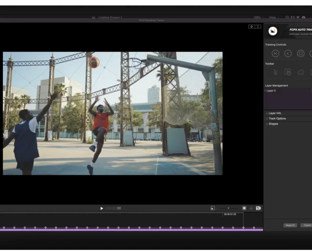
Task: Click the stop tracking square button
Action: (x=300, y=54)
